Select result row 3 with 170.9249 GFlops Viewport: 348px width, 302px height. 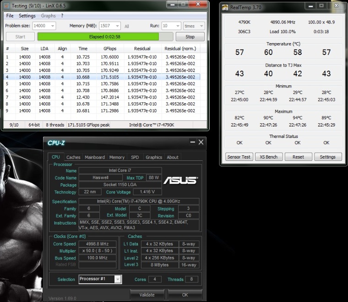click(102, 71)
